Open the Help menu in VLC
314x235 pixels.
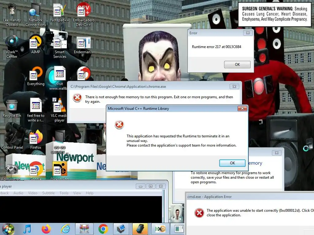click(90, 193)
